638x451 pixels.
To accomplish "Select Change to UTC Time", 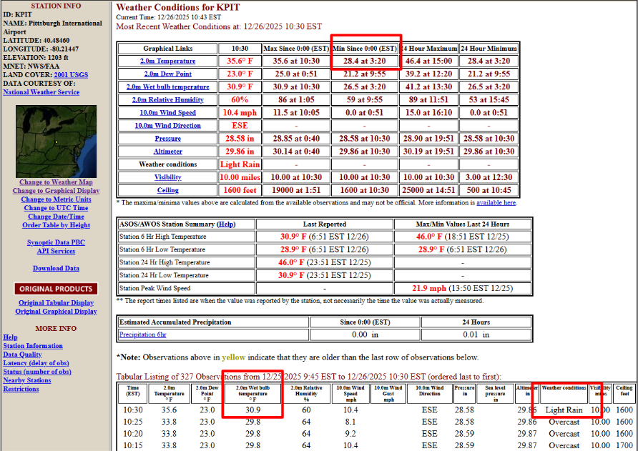I will coord(57,208).
